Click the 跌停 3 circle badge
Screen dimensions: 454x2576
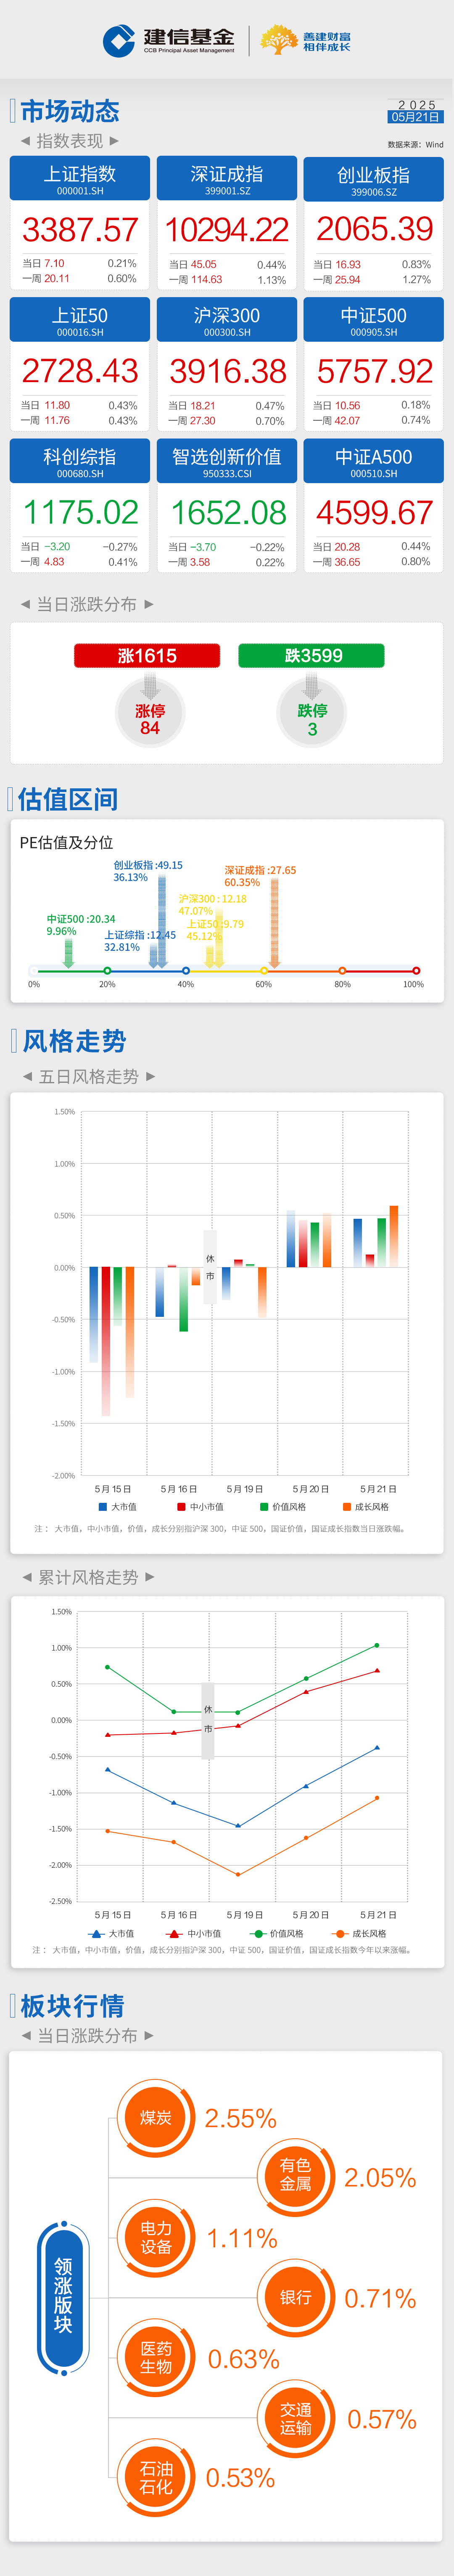pyautogui.click(x=311, y=713)
